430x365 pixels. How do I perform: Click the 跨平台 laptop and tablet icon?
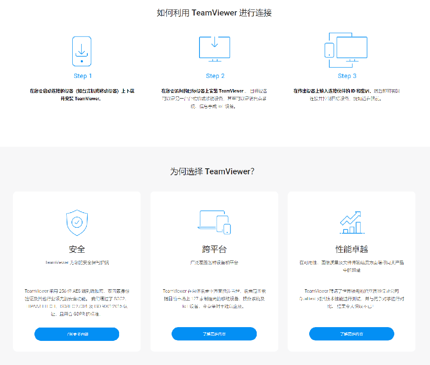click(x=214, y=222)
